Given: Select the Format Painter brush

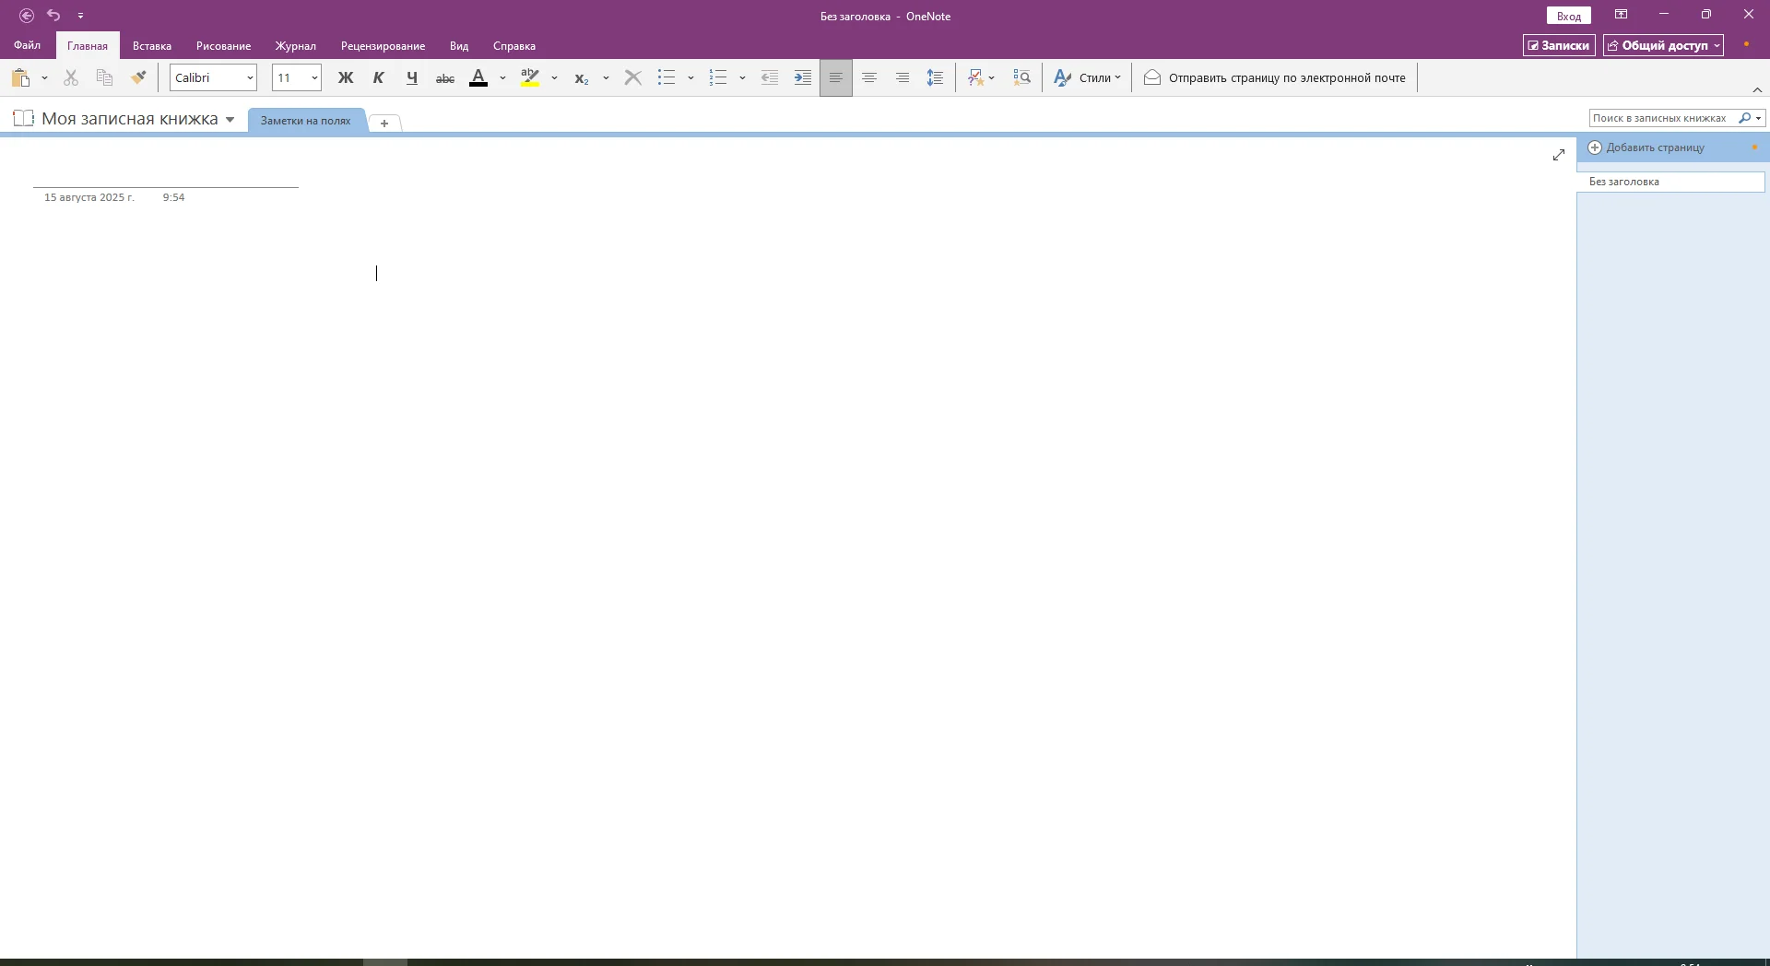Looking at the screenshot, I should click(x=138, y=78).
